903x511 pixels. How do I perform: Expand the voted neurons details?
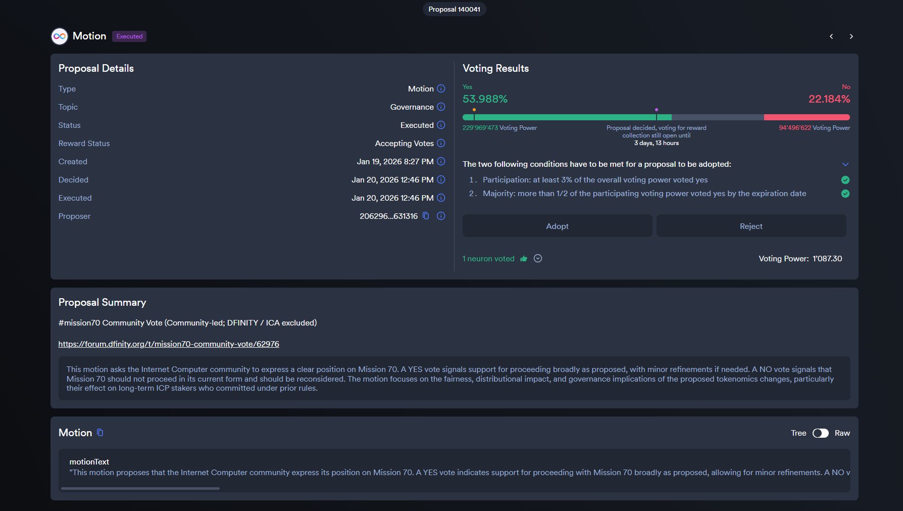pos(538,258)
